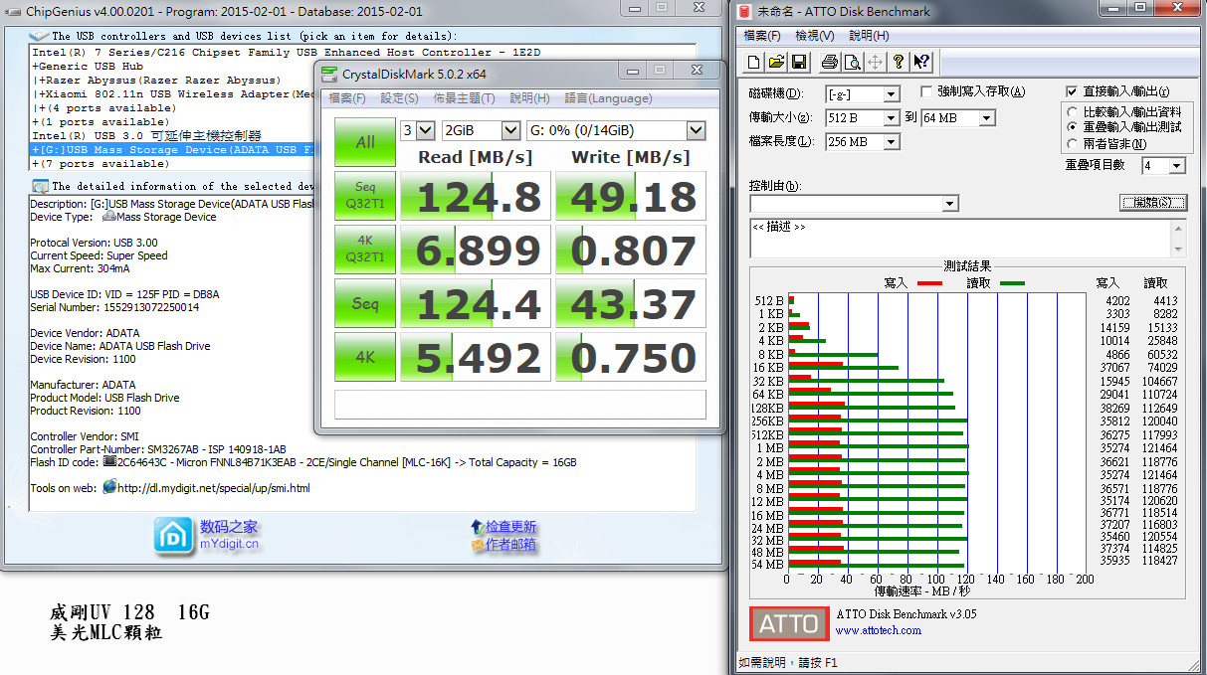This screenshot has width=1207, height=675.
Task: Run the 4K Q32T1 test button
Action: [x=365, y=250]
